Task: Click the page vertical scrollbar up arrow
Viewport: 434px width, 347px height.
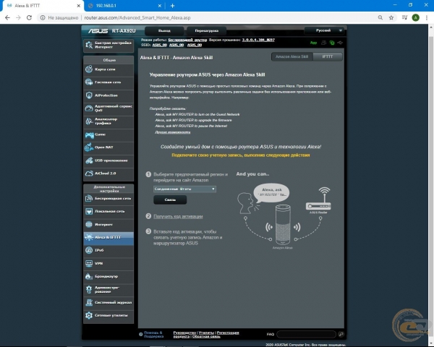Action: (431, 27)
